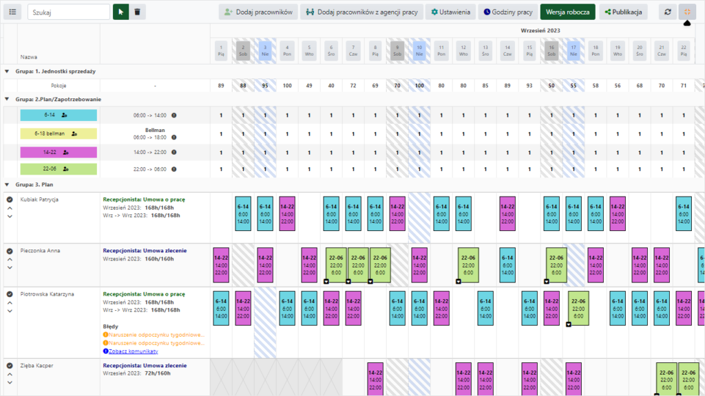Toggle the check circle for Kubiak Patrycja
705x396 pixels.
pyautogui.click(x=10, y=200)
